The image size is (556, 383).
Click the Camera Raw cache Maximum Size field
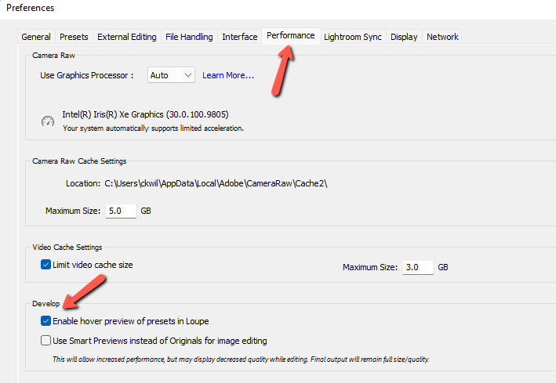pyautogui.click(x=121, y=211)
